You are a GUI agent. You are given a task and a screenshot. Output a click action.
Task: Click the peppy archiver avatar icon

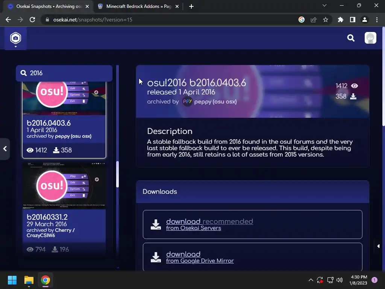coord(187,102)
